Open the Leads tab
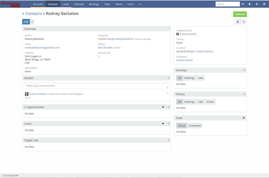 pos(66,4)
